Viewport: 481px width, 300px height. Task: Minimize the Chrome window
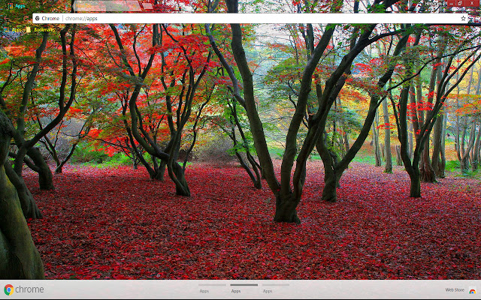click(451, 3)
